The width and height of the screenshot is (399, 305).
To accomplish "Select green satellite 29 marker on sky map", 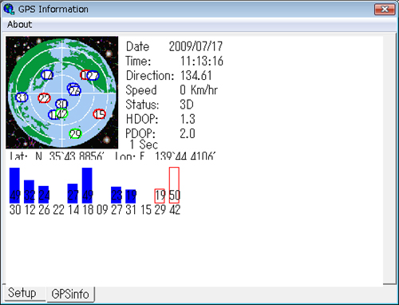I will coord(75,133).
